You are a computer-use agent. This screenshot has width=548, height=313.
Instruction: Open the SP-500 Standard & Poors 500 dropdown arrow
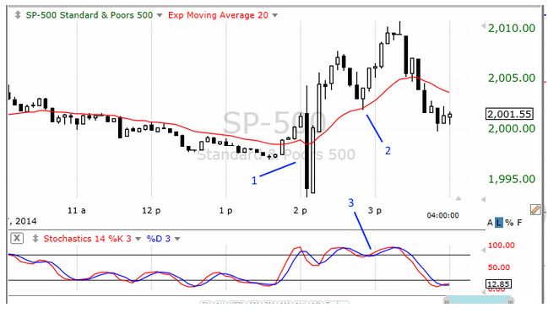tap(160, 15)
